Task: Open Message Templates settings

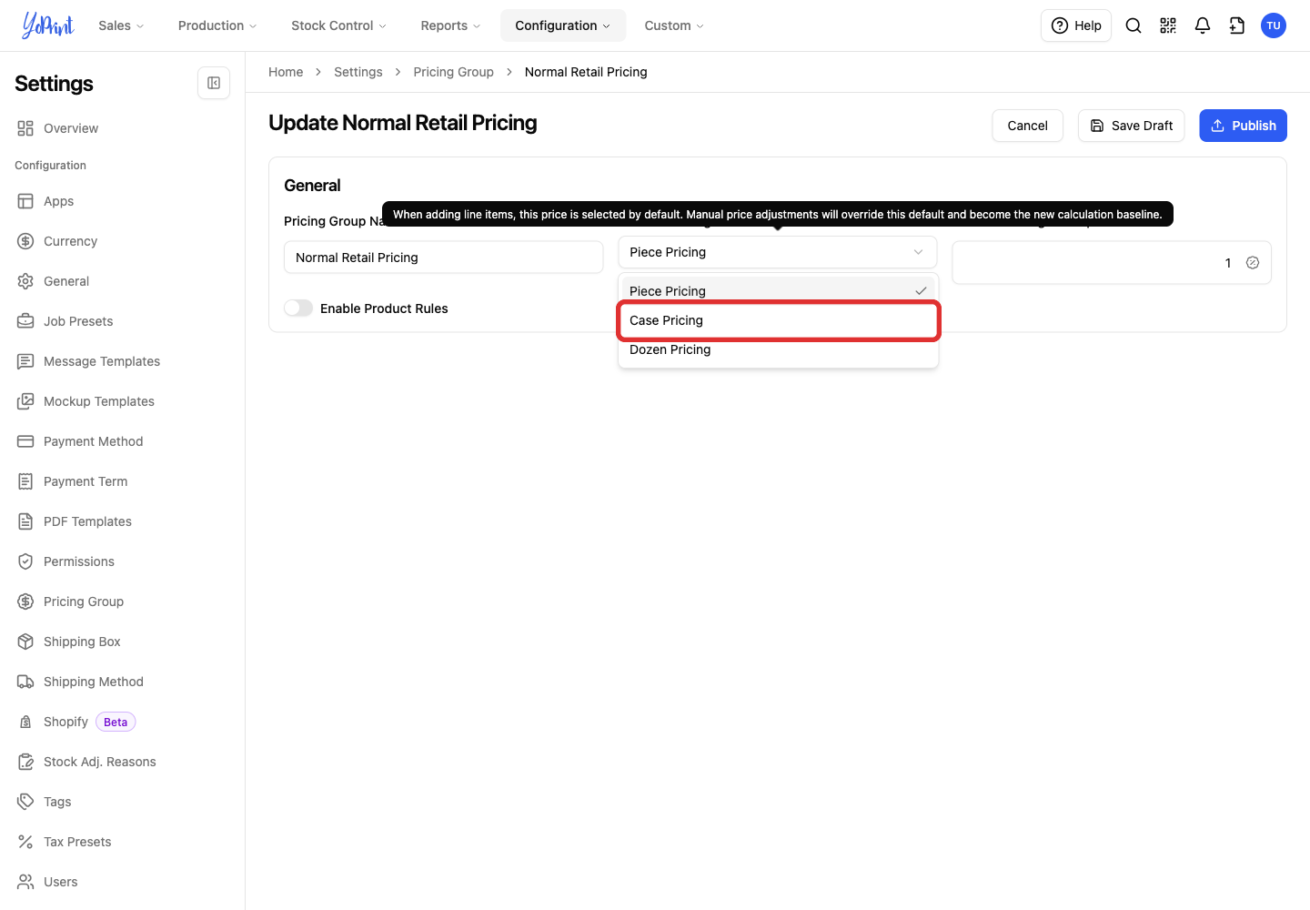Action: 102,361
